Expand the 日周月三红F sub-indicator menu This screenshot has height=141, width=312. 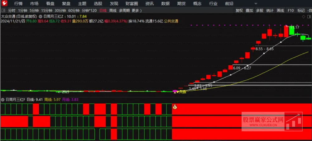pos(3,100)
